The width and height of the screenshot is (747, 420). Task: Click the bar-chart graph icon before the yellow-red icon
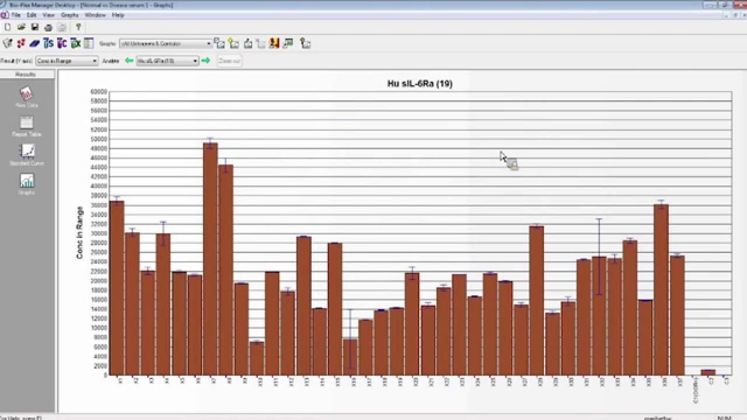click(261, 43)
